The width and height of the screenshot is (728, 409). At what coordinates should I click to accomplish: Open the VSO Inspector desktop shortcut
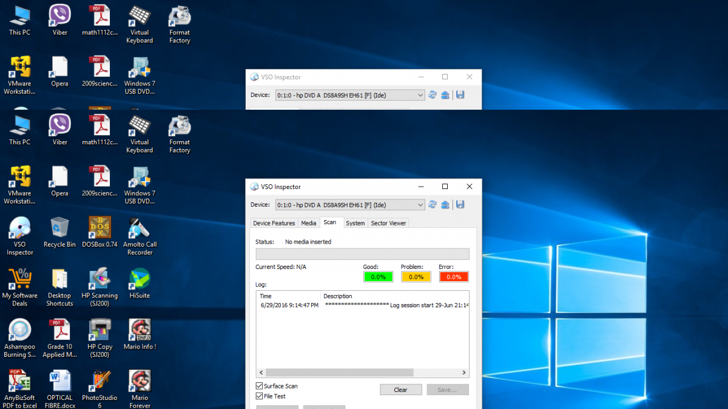point(20,236)
